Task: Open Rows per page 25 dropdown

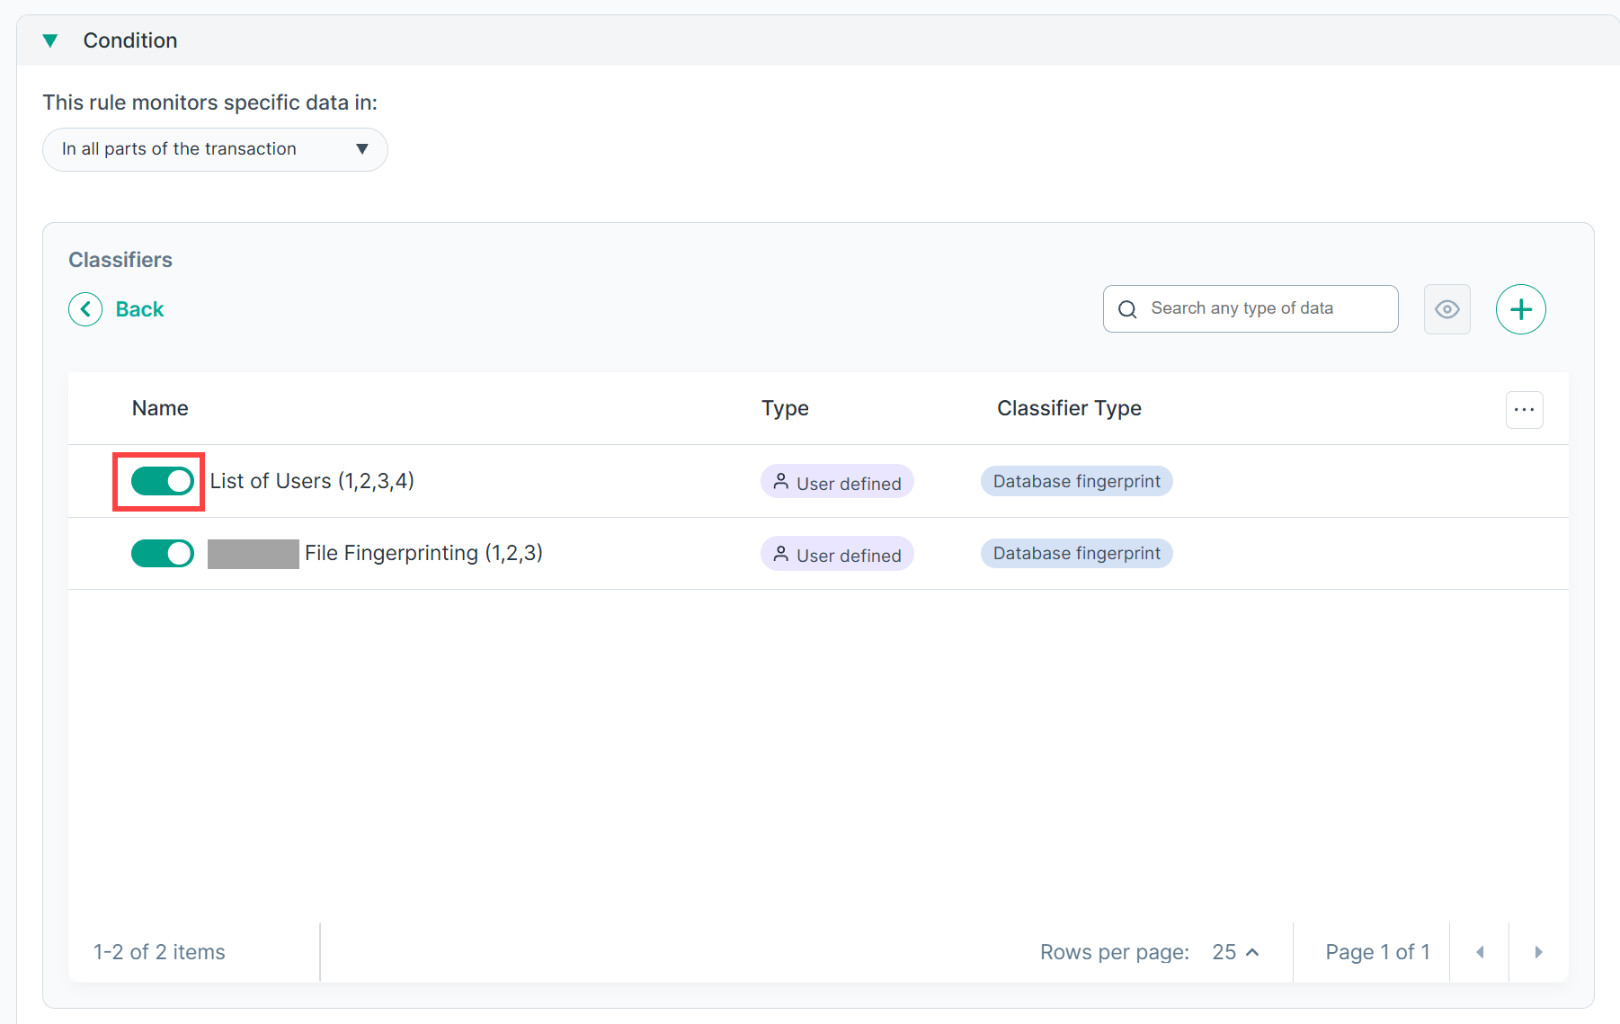Action: click(x=1235, y=952)
